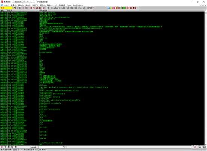Click the Run program play icon

point(24,8)
